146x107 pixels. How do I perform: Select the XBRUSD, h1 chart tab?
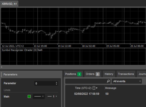9,4
